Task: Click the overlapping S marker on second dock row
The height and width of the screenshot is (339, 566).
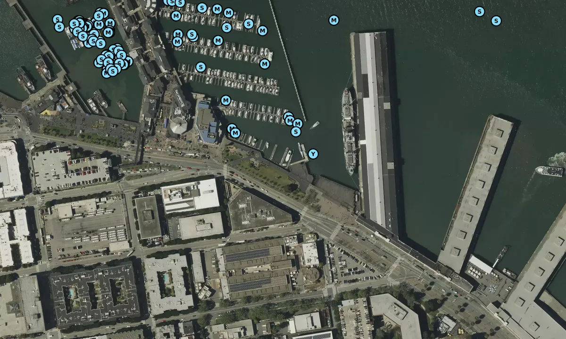Action: (191, 34)
